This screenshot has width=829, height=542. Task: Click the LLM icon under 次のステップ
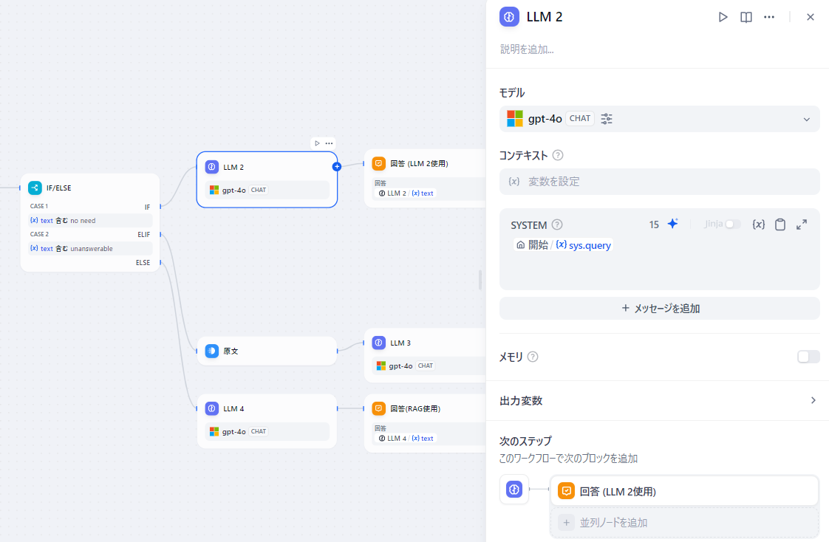[x=514, y=490]
